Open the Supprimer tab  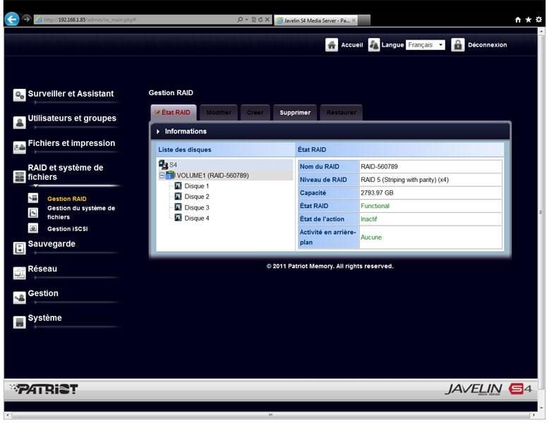pos(294,113)
